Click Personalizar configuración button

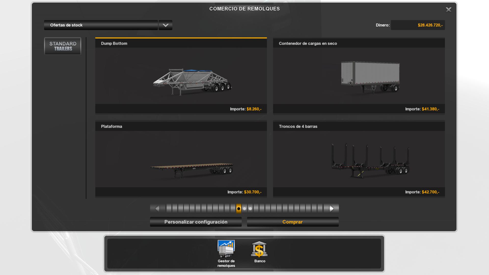[196, 222]
